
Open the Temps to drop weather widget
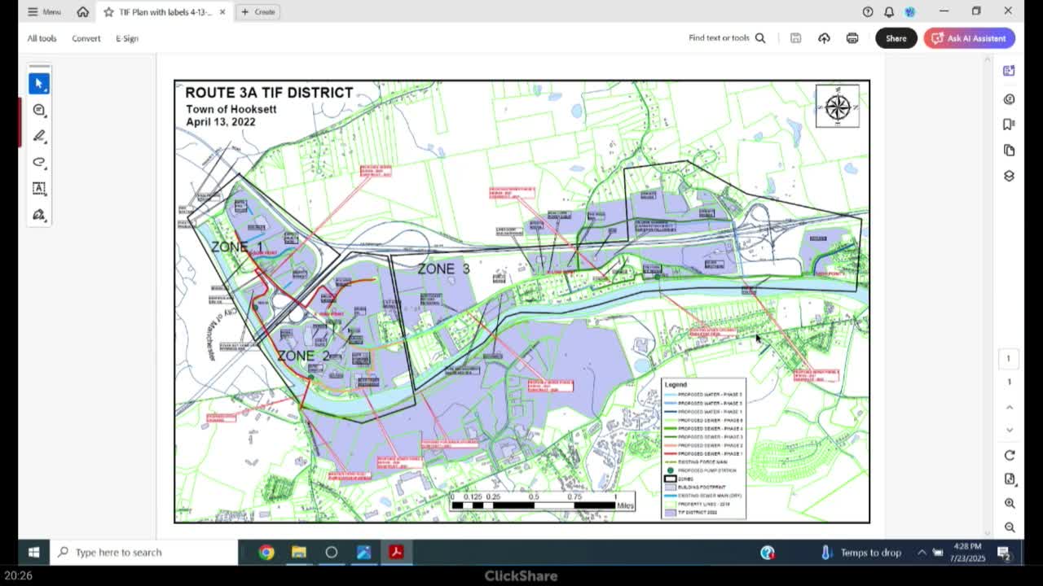(x=861, y=552)
